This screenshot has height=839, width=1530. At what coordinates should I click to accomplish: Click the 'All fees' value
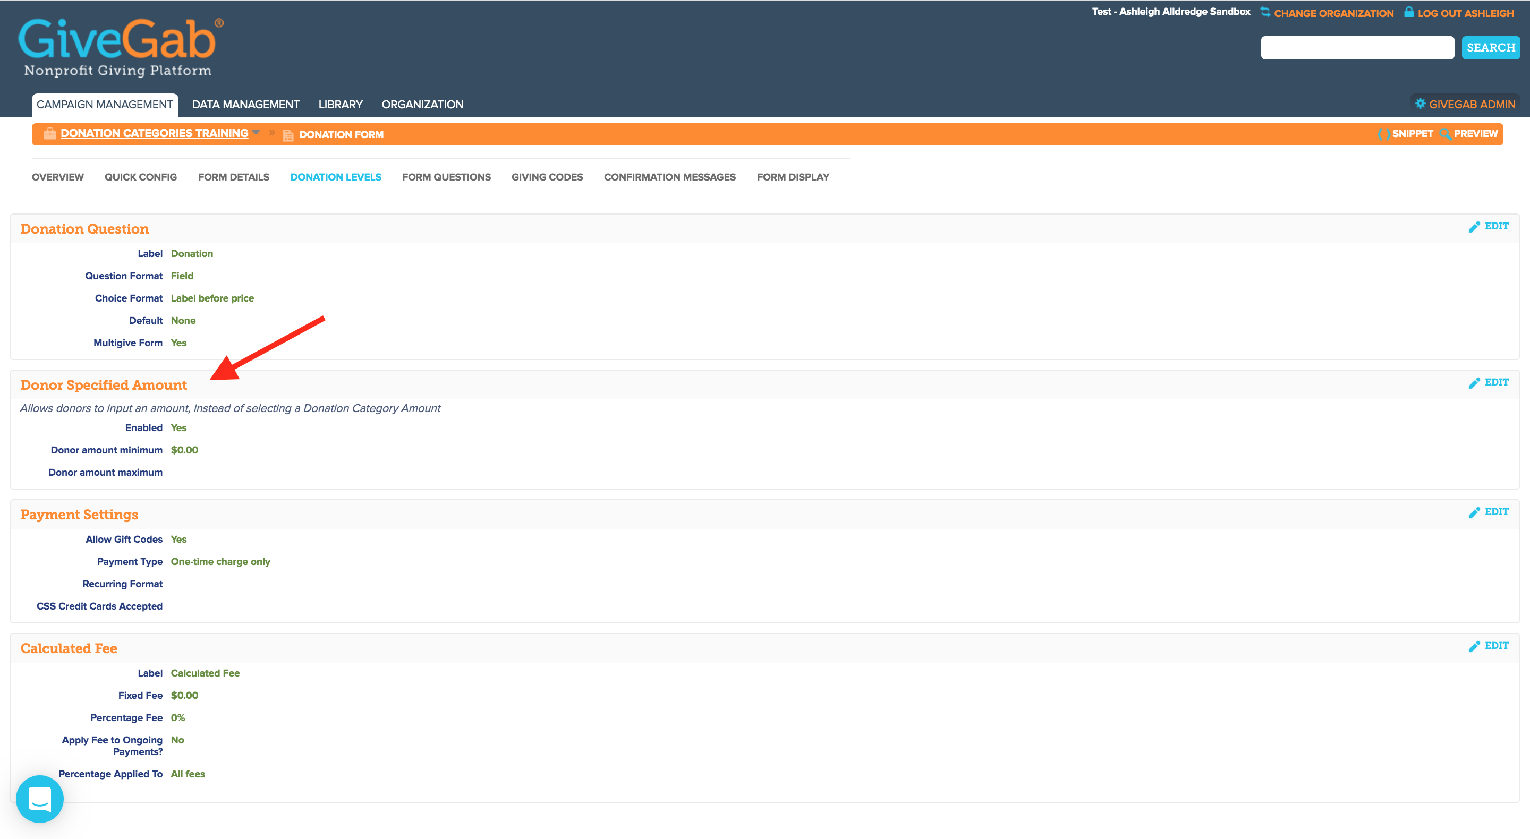(x=188, y=774)
